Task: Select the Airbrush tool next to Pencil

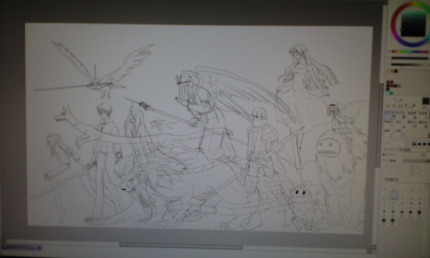Action: click(401, 115)
